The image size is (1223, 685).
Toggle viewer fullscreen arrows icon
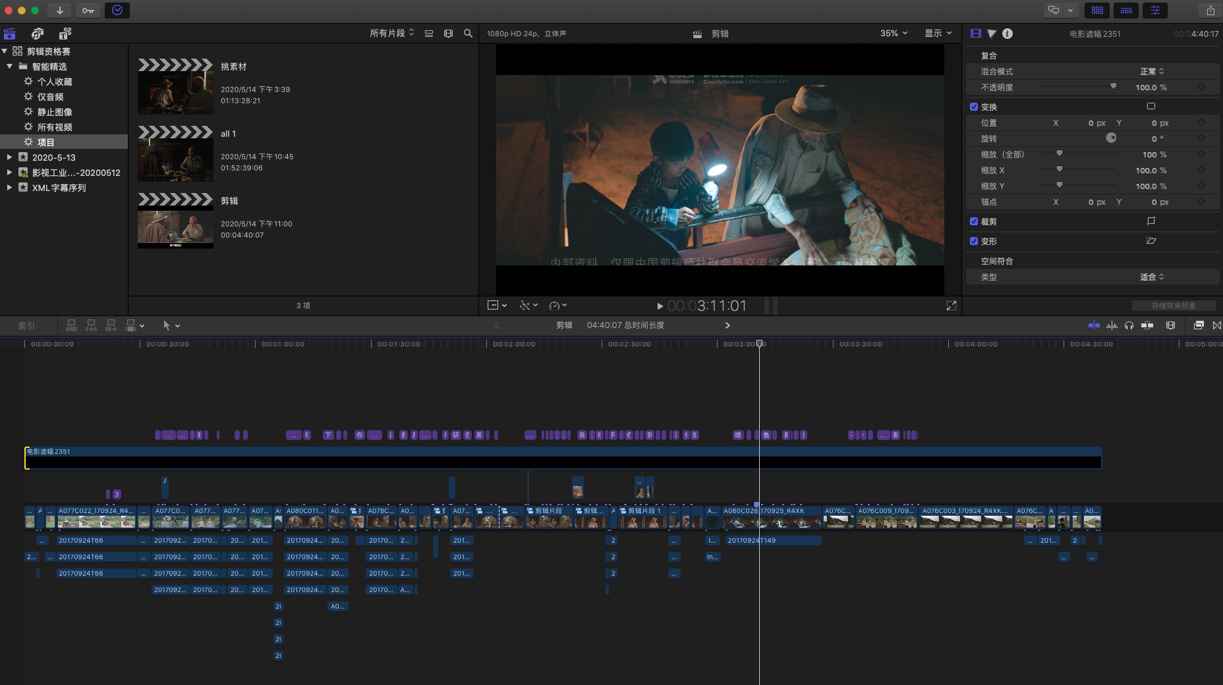[951, 306]
